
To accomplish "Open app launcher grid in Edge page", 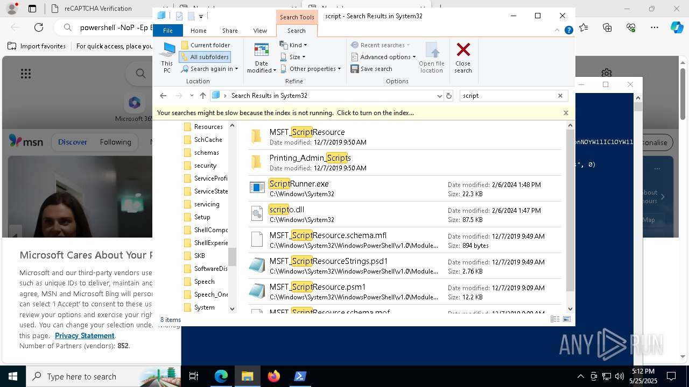I will [x=26, y=74].
